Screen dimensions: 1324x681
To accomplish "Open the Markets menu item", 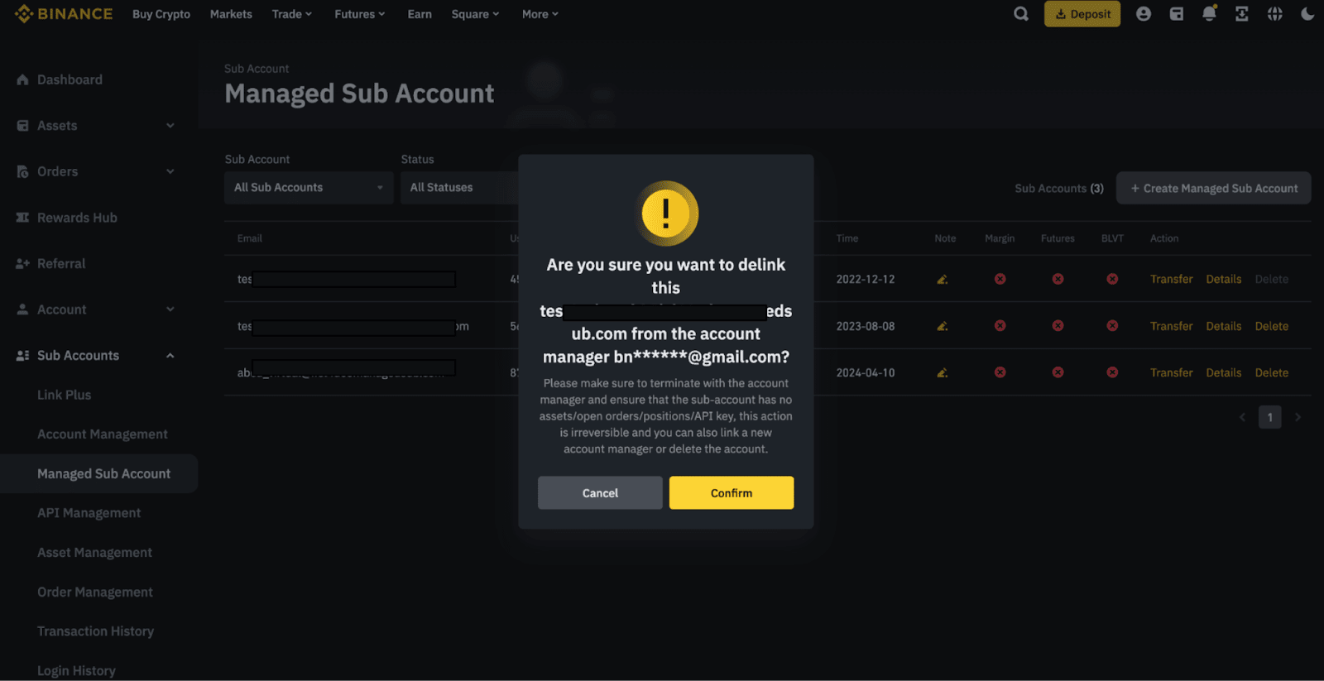I will 231,14.
